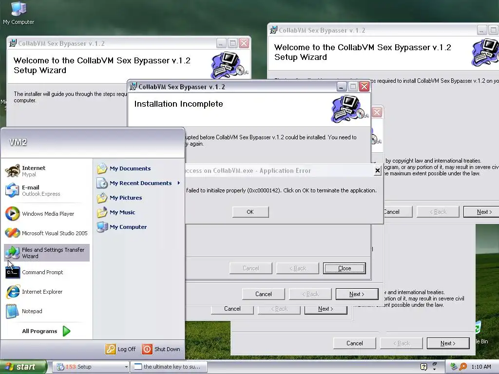Viewport: 499px width, 374px height.
Task: Click the Shut Down power icon
Action: pos(147,349)
